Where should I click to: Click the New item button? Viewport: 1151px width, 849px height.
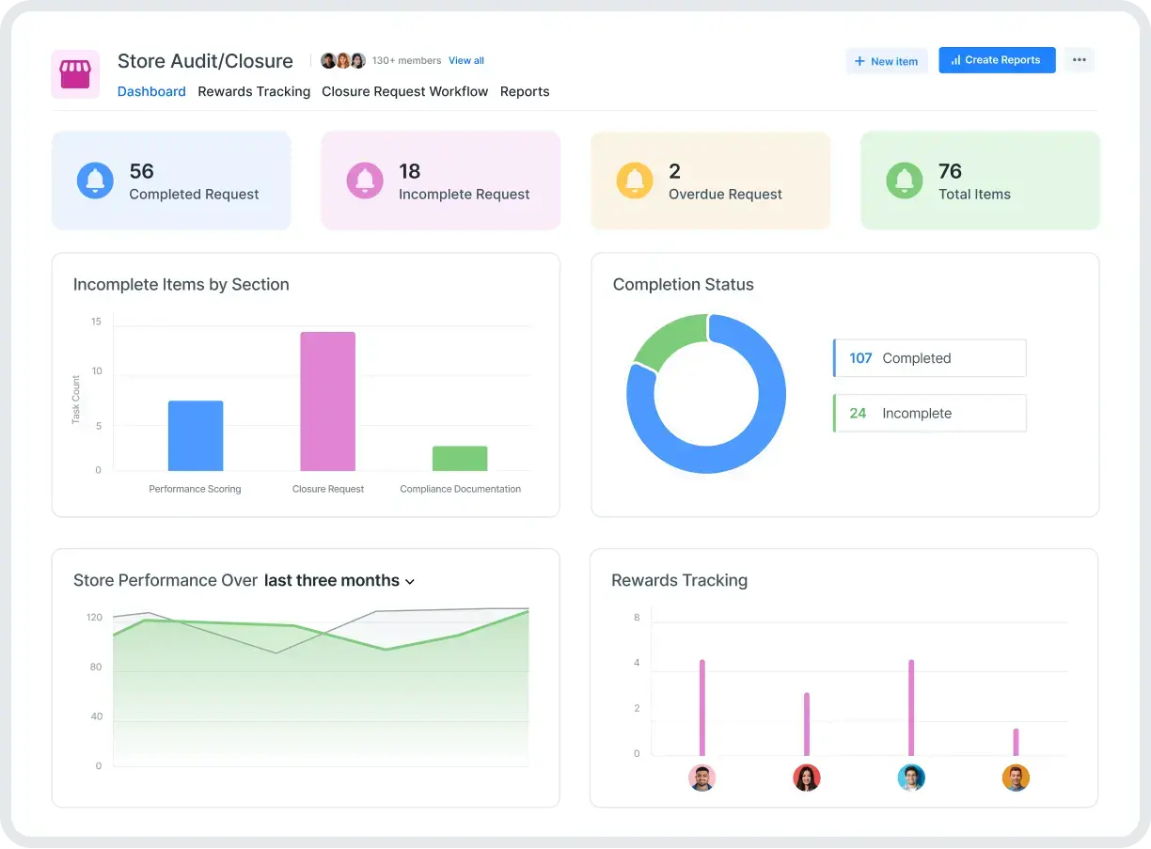click(x=886, y=61)
